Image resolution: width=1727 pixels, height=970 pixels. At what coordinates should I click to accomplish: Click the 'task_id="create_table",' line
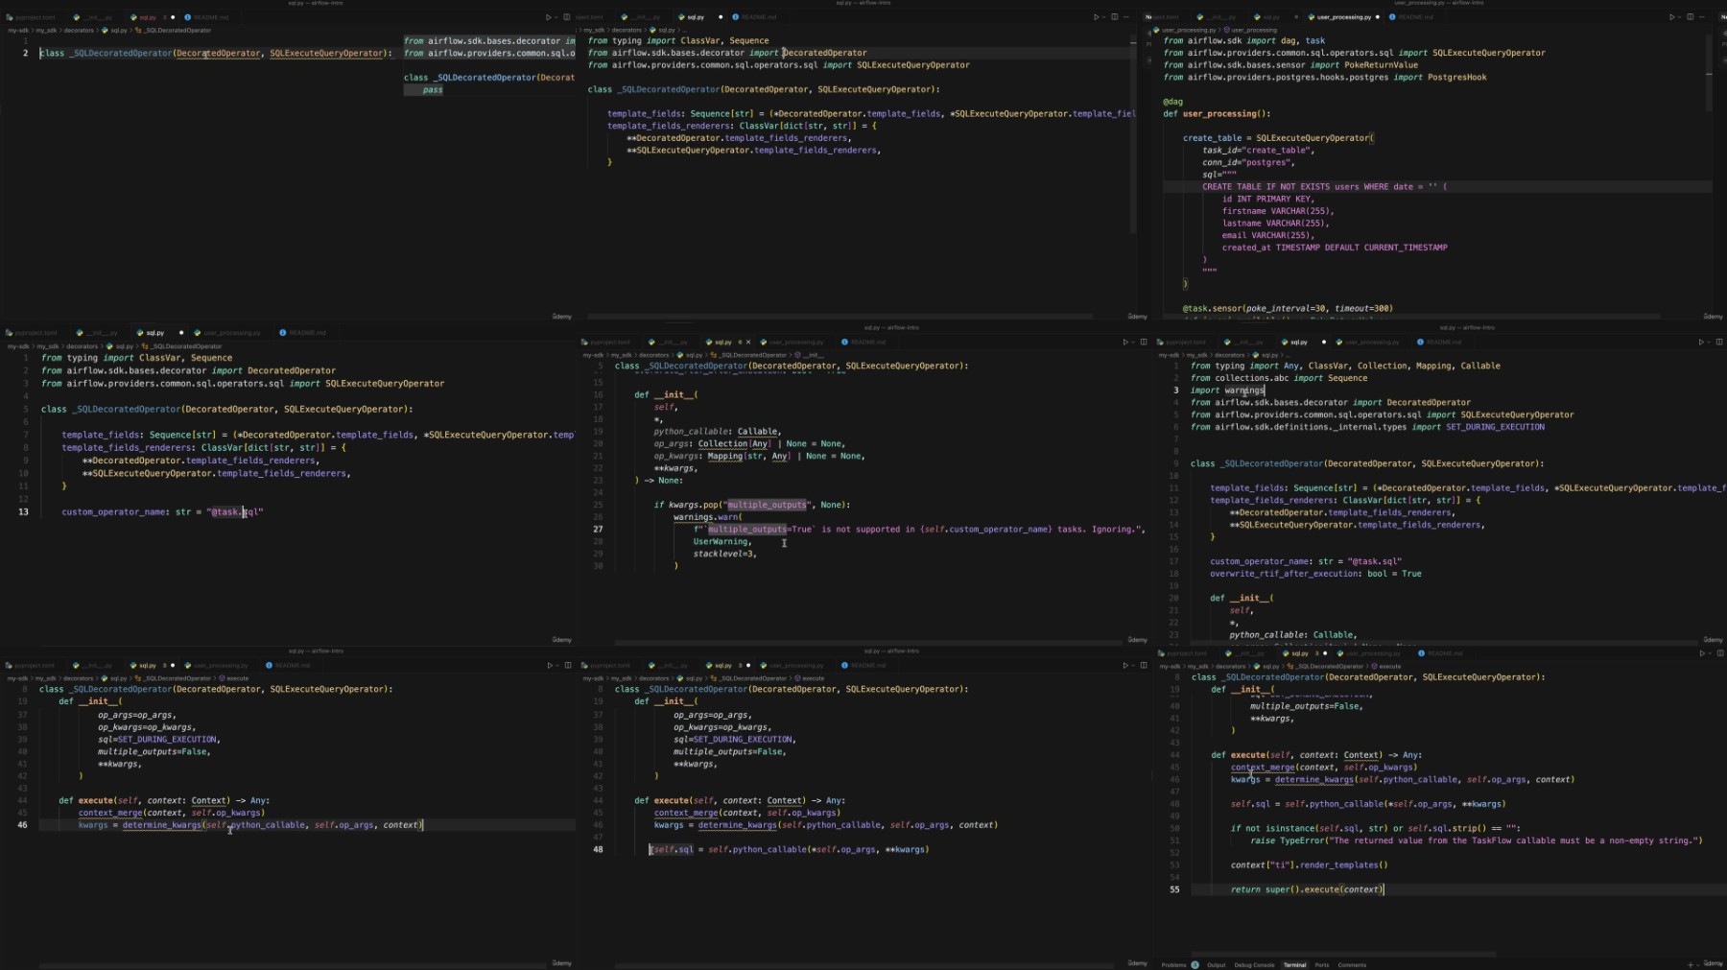coord(1259,151)
